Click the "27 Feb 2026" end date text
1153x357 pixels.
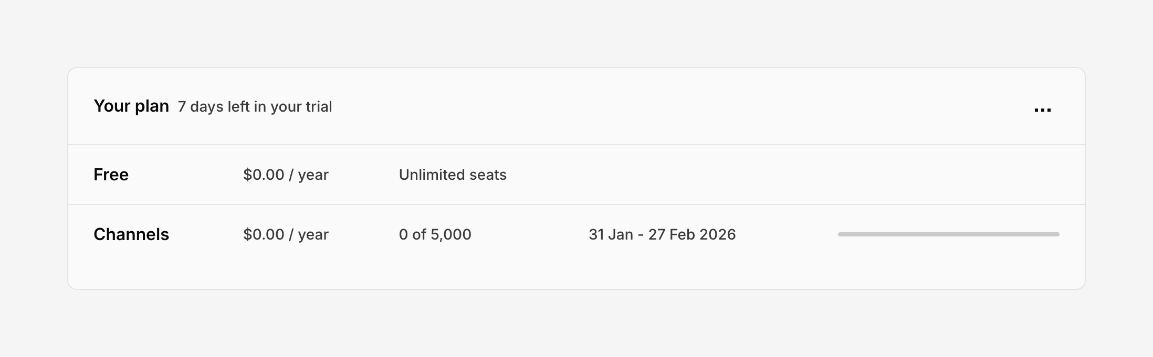click(x=692, y=234)
